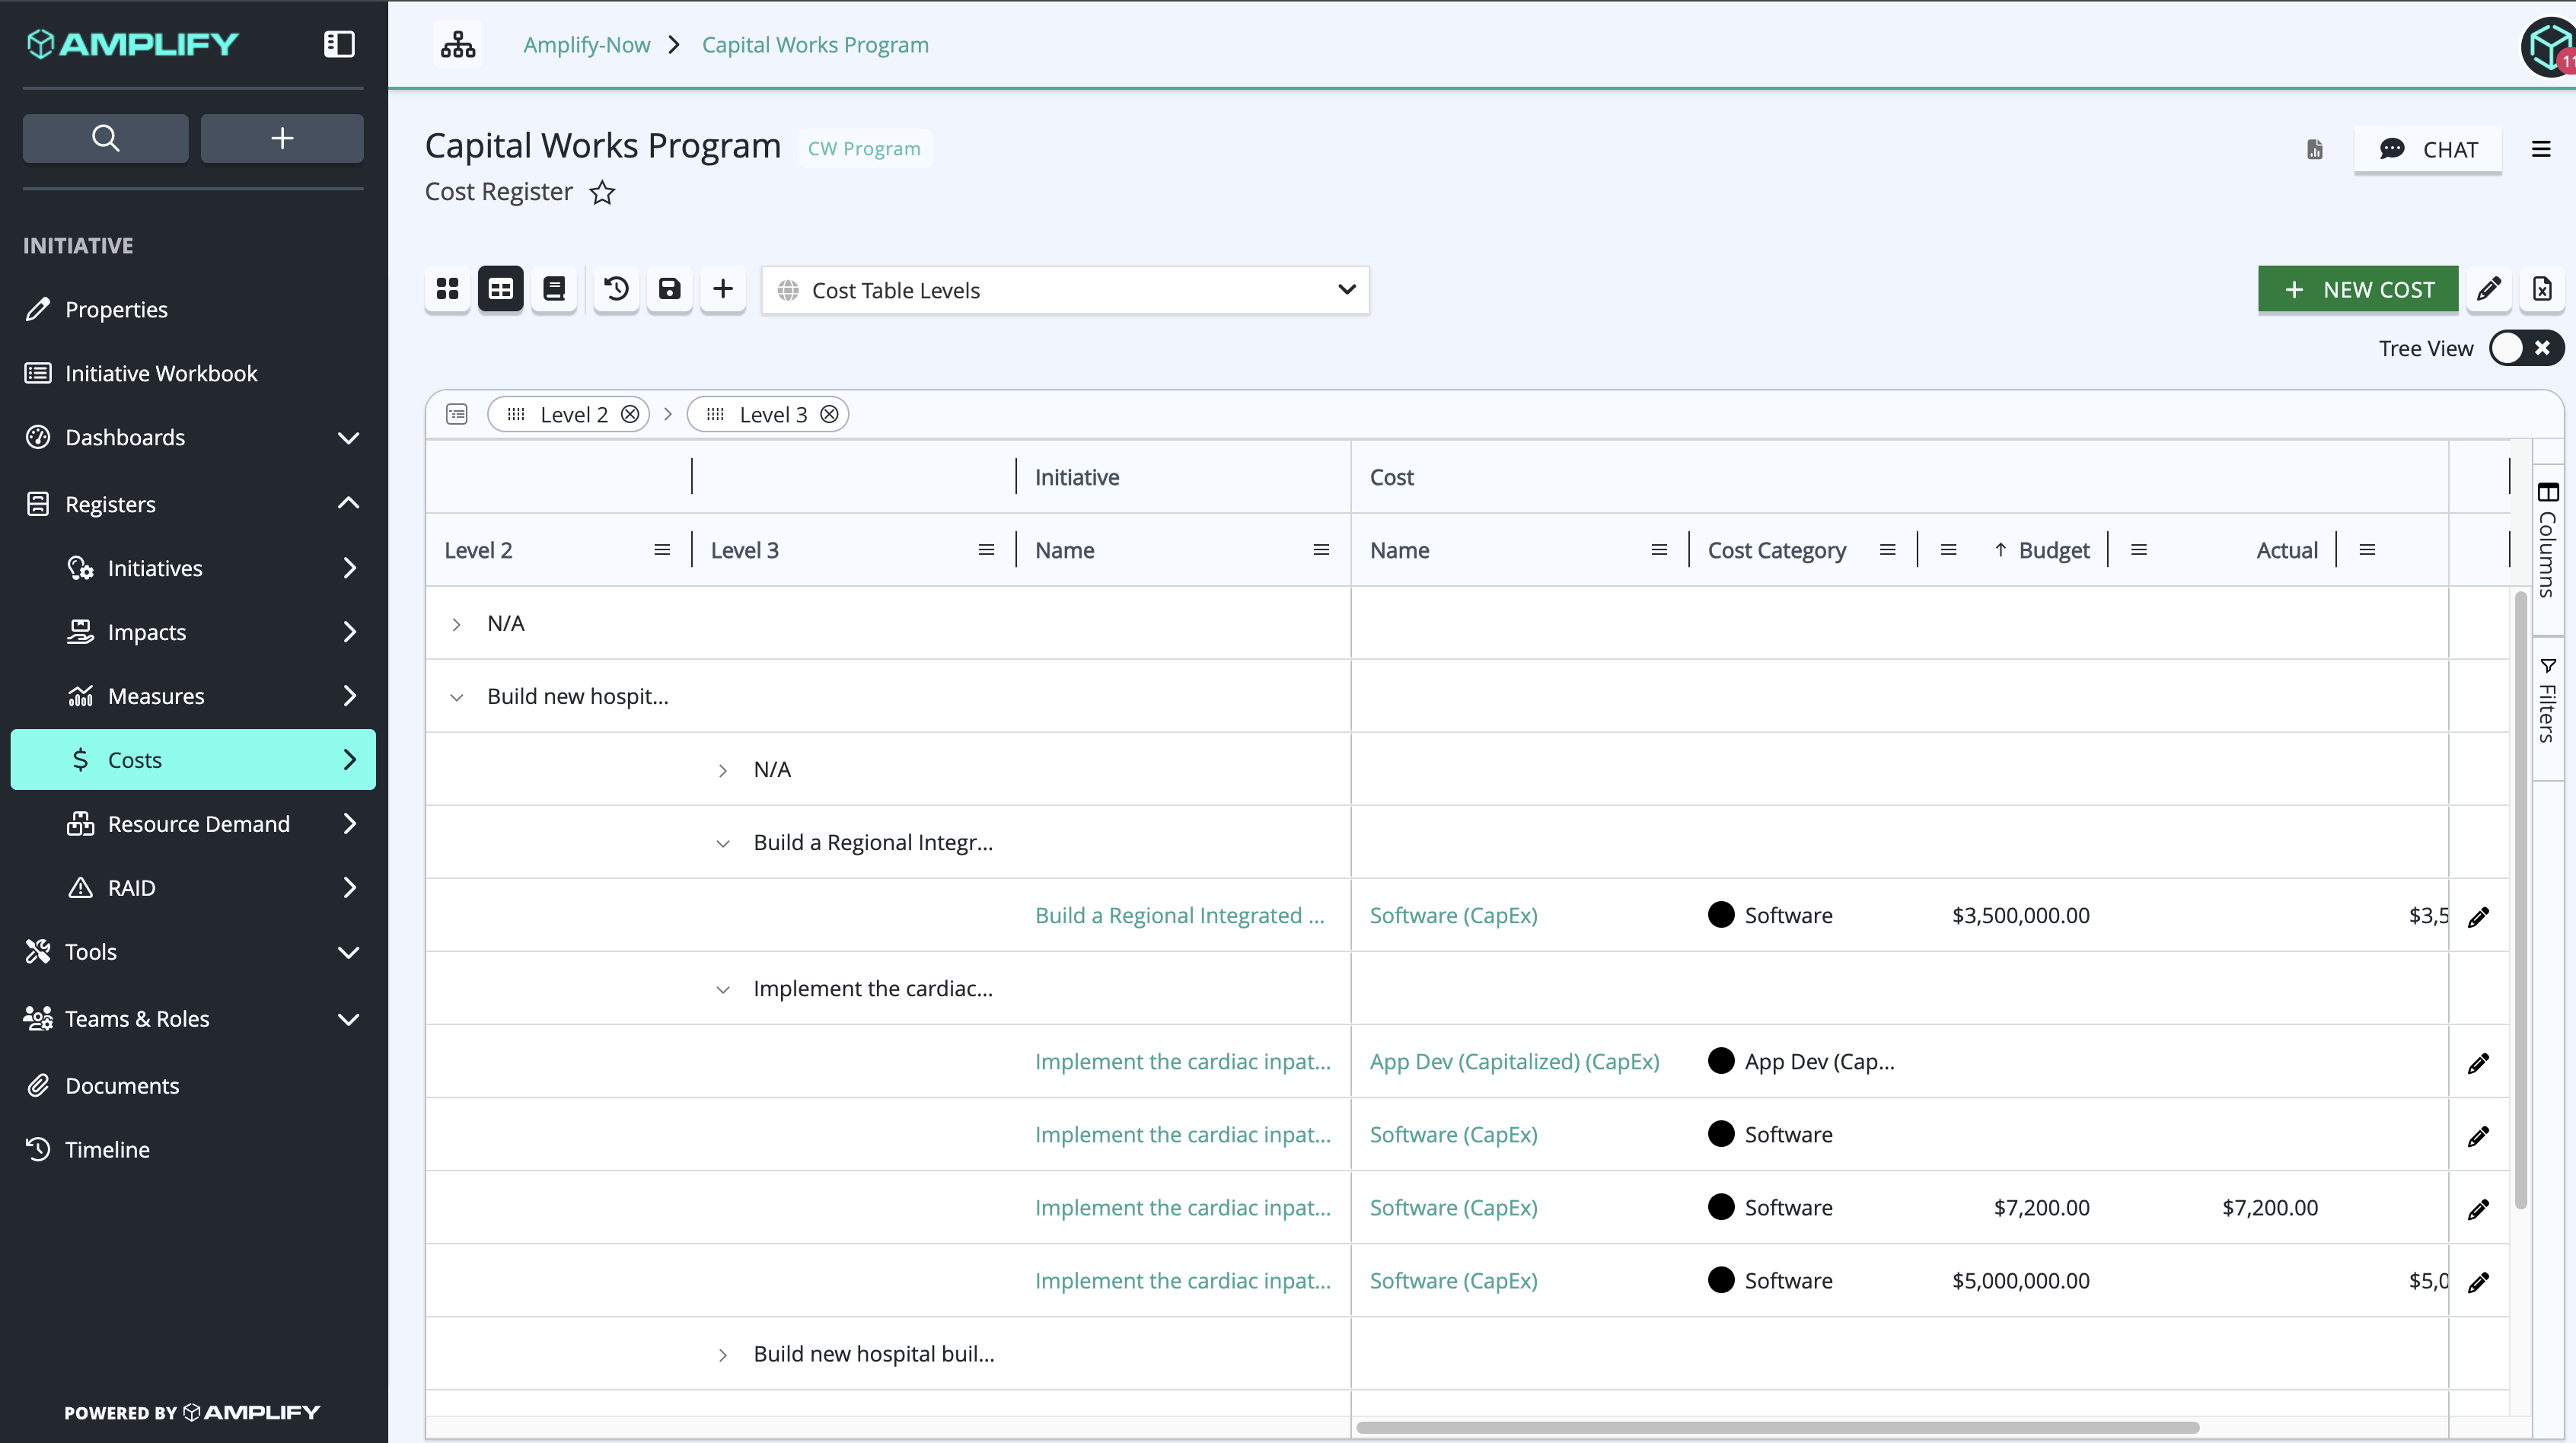This screenshot has height=1443, width=2576.
Task: Export to Excel file icon
Action: (x=2542, y=290)
